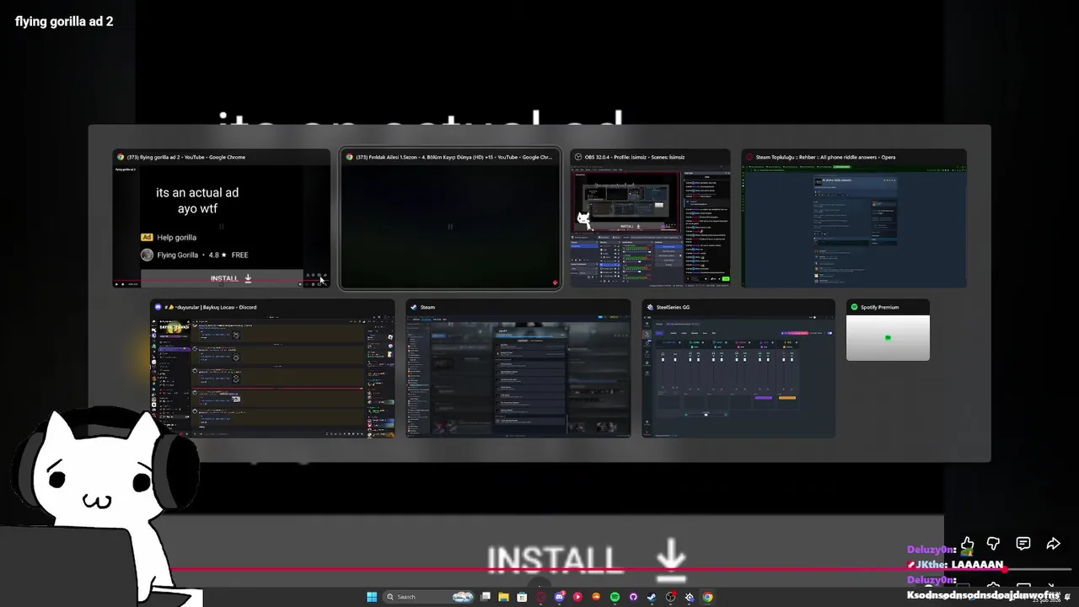The width and height of the screenshot is (1079, 607).
Task: Open SteelSeries GG from the taskbar
Action: (690, 597)
